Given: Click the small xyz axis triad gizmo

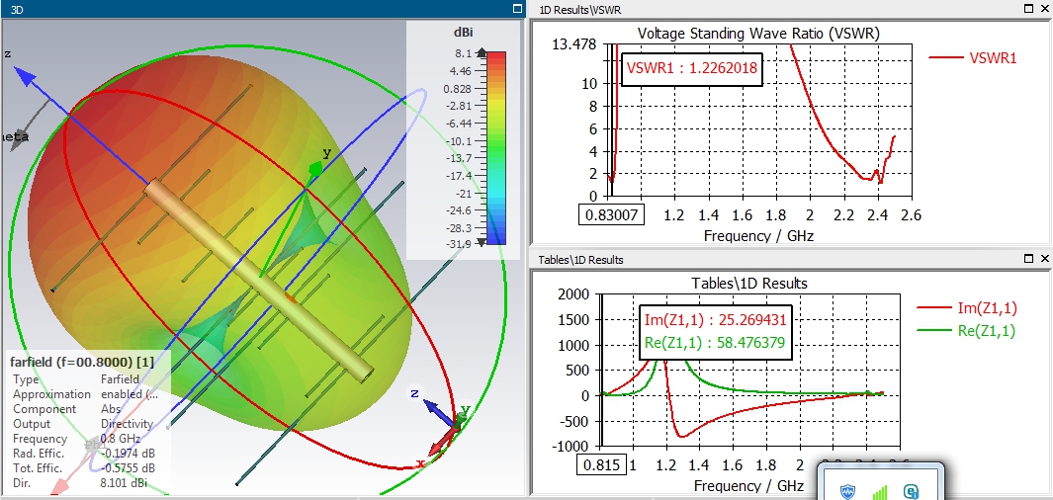Looking at the screenshot, I should click(x=443, y=426).
